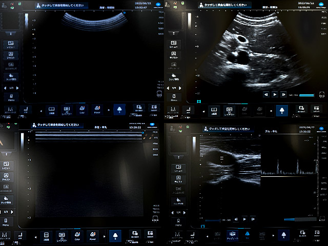Click the waveform scroll slider under Doppler spectrum
The image size is (328, 246).
[x=300, y=219]
